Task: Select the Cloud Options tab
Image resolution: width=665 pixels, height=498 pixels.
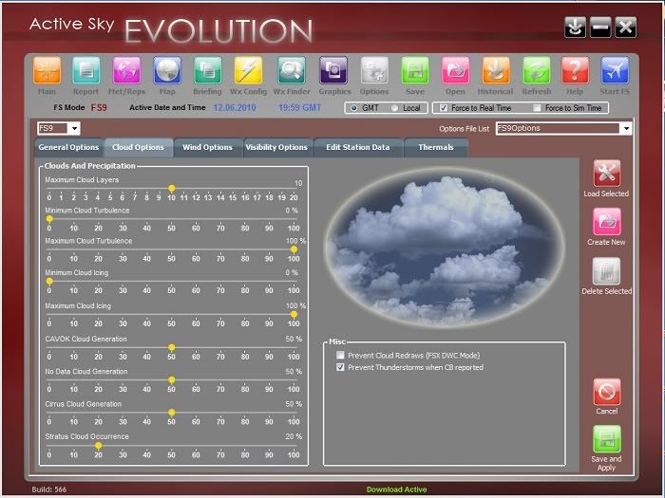Action: pos(139,147)
